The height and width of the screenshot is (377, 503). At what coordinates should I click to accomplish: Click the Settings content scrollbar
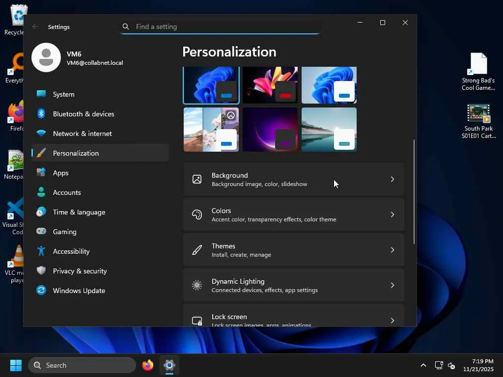click(414, 192)
